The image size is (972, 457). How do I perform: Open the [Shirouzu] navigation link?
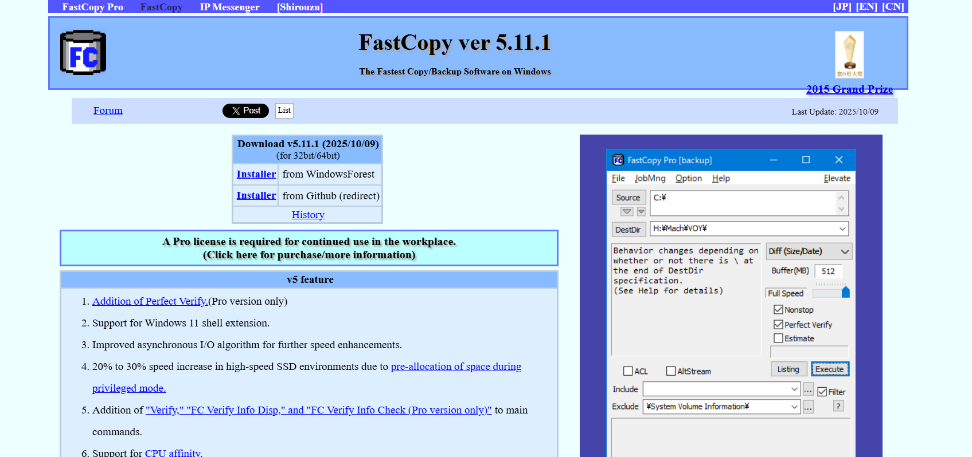point(300,7)
